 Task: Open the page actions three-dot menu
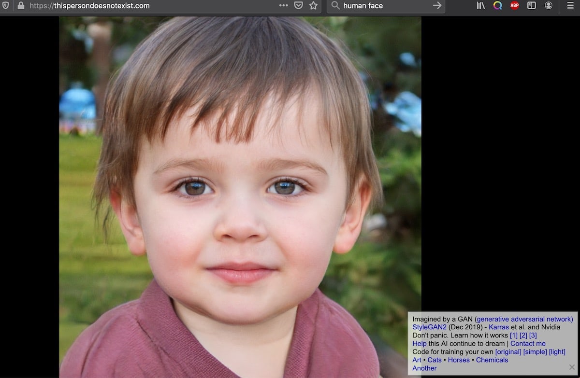tap(284, 6)
